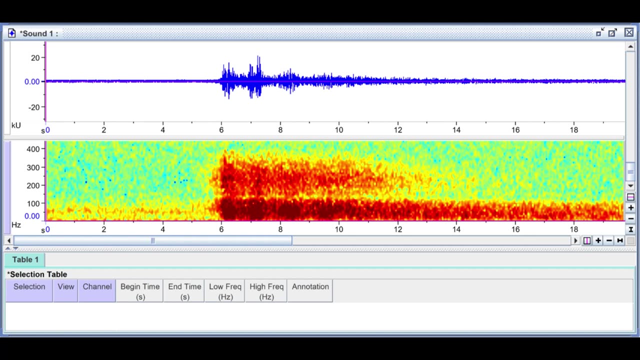The width and height of the screenshot is (640, 360).
Task: Click the Begin Time (s) column header
Action: (x=140, y=291)
